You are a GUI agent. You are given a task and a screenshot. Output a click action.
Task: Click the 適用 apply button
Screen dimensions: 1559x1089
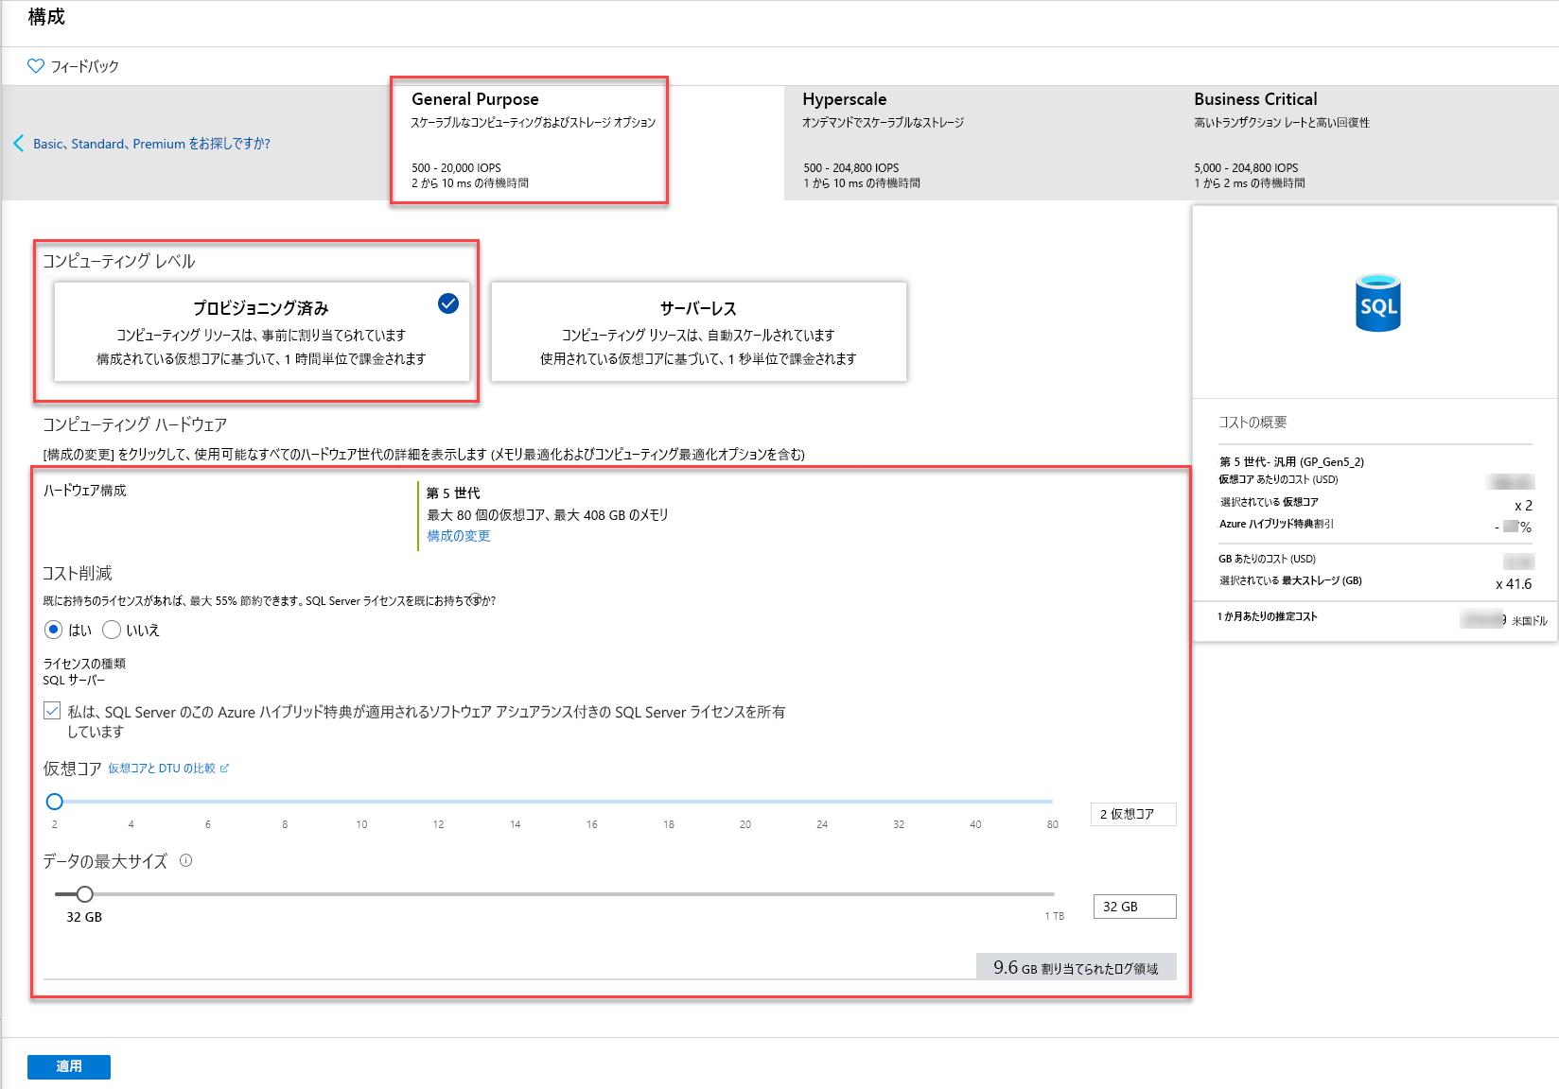(x=69, y=1066)
